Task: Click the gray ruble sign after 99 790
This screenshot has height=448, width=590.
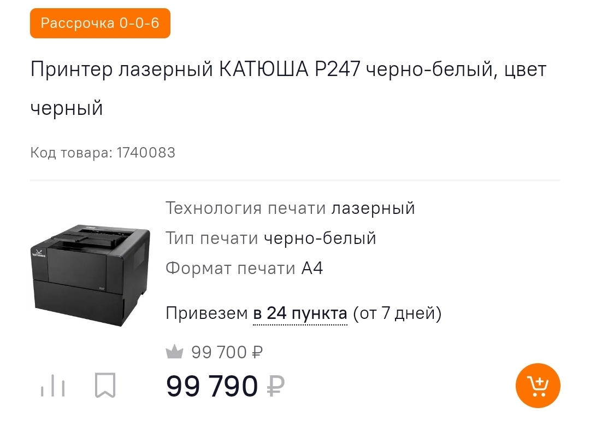Action: click(x=276, y=387)
